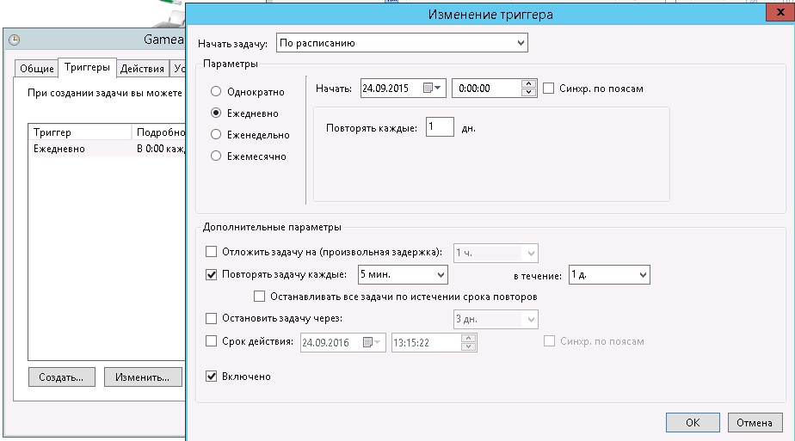Increase start time with up spinner arrow

click(x=529, y=84)
